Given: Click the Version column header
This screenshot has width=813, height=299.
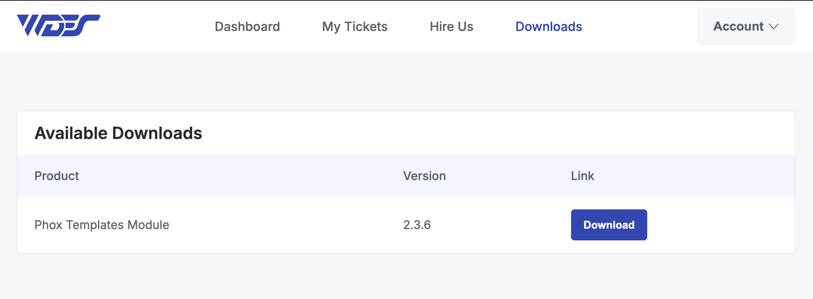Looking at the screenshot, I should pyautogui.click(x=424, y=176).
